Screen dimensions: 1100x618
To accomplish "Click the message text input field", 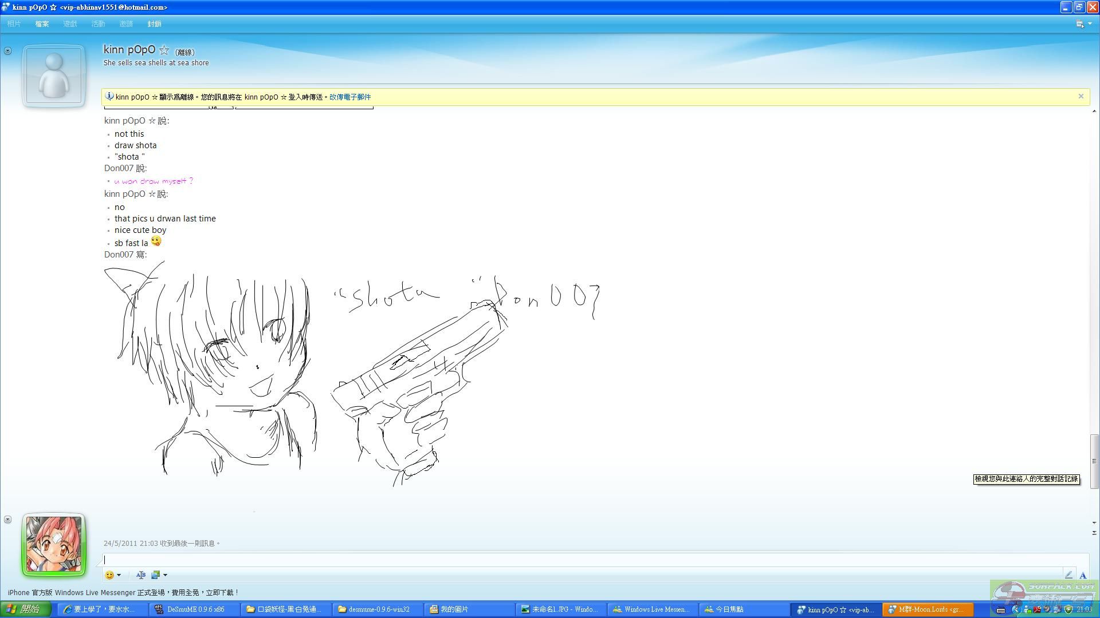I will (x=573, y=560).
